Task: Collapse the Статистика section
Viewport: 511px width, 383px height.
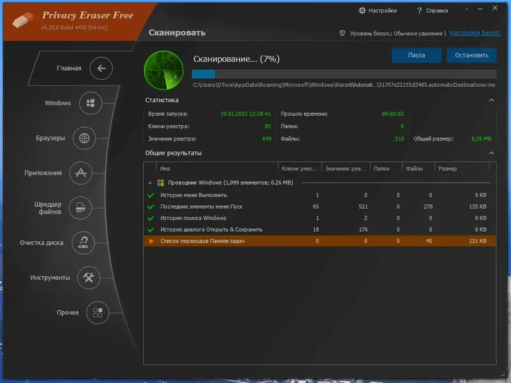Action: click(491, 100)
